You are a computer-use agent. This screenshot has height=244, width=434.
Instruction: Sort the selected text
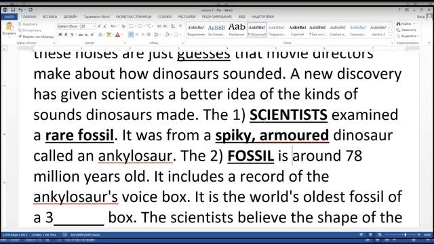pos(173,26)
